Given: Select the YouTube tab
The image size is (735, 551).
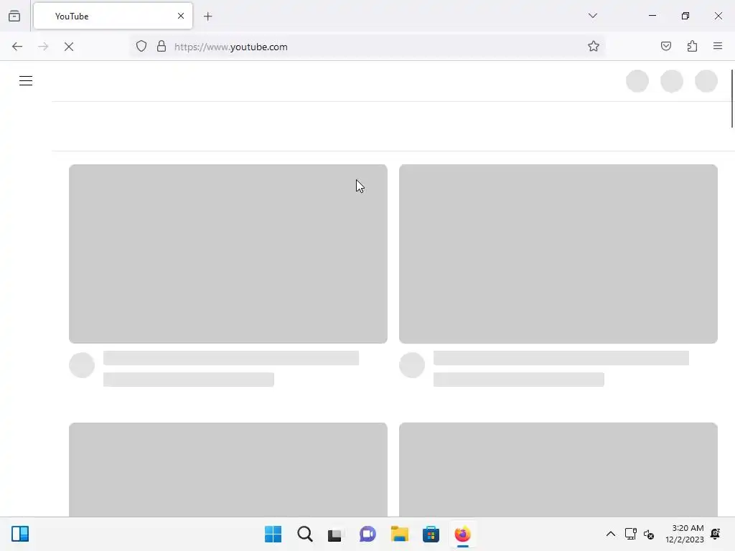Looking at the screenshot, I should (113, 16).
